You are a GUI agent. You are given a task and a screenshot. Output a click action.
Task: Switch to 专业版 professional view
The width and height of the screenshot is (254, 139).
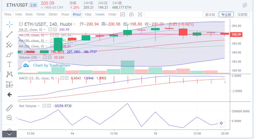click(226, 14)
